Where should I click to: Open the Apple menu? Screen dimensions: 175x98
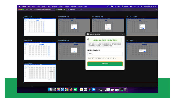[x=20, y=7]
